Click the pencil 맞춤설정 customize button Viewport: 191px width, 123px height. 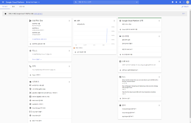pos(185,7)
